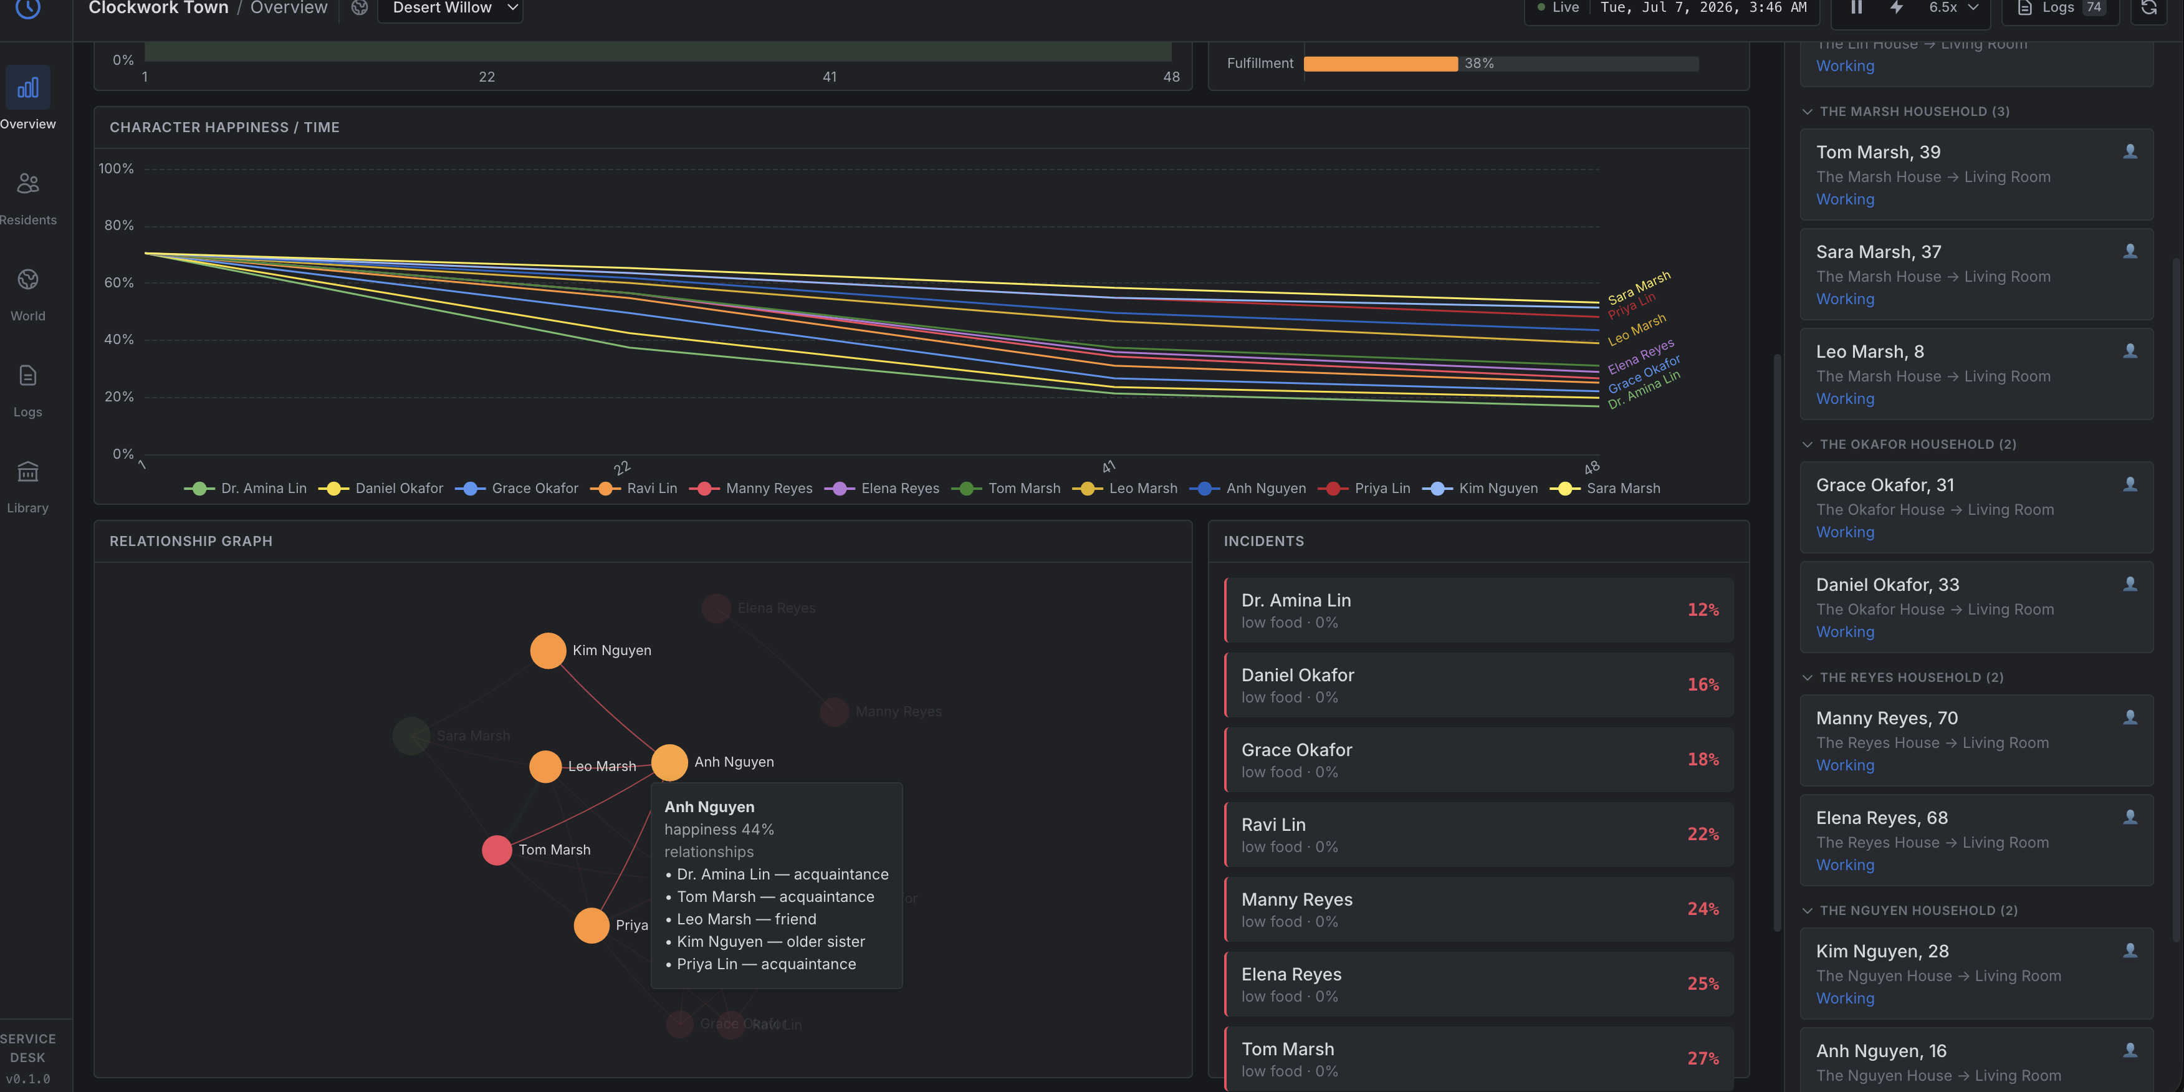Open Daniel Okafor low food incident

pos(1478,685)
